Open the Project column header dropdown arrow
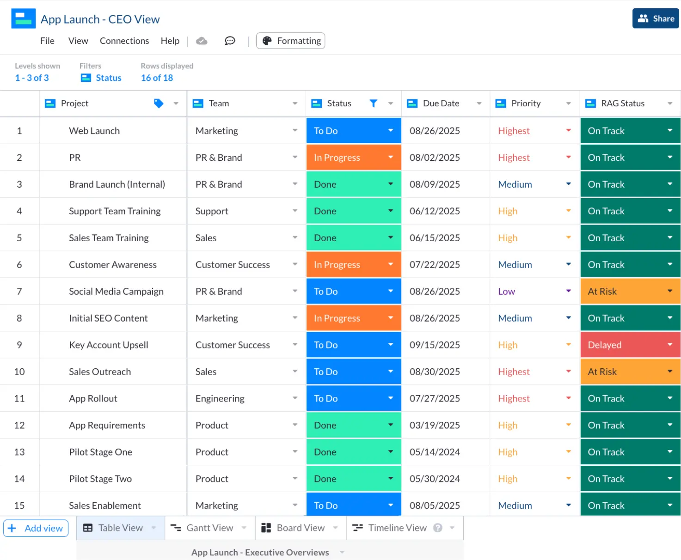 176,103
